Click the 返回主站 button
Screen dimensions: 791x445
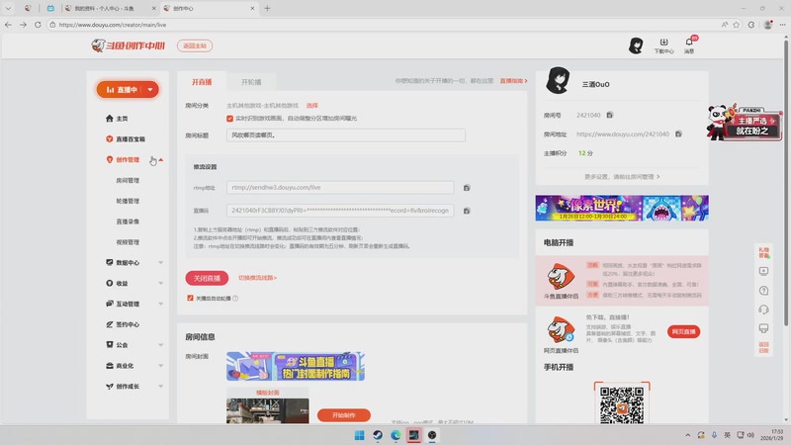195,45
